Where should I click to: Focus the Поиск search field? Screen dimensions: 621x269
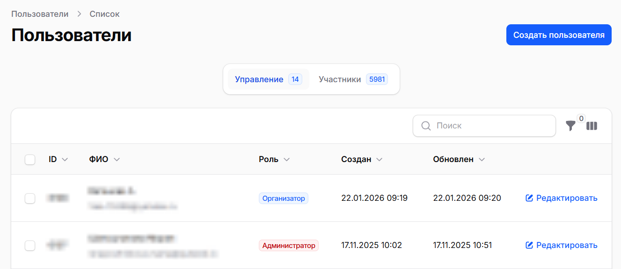(484, 126)
